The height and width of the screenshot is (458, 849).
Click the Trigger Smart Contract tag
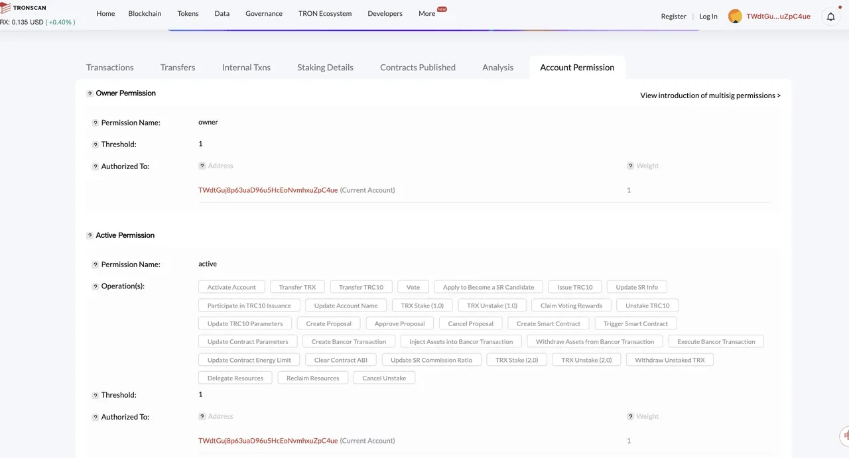click(636, 323)
